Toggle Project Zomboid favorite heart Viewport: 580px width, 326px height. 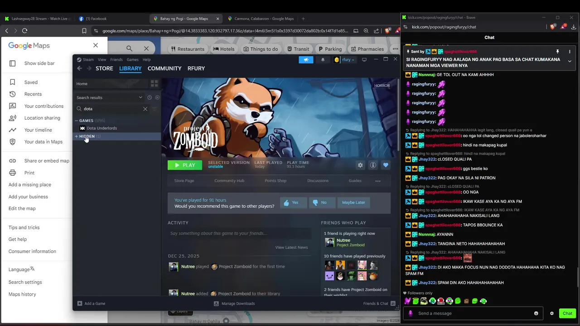pos(386,165)
